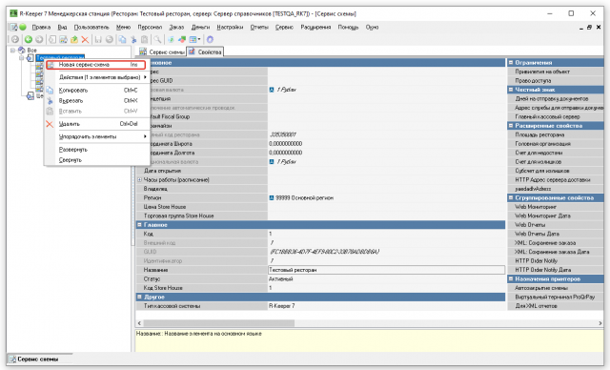Click the copy icon in the toolbar
The image size is (610, 370).
coord(122,39)
